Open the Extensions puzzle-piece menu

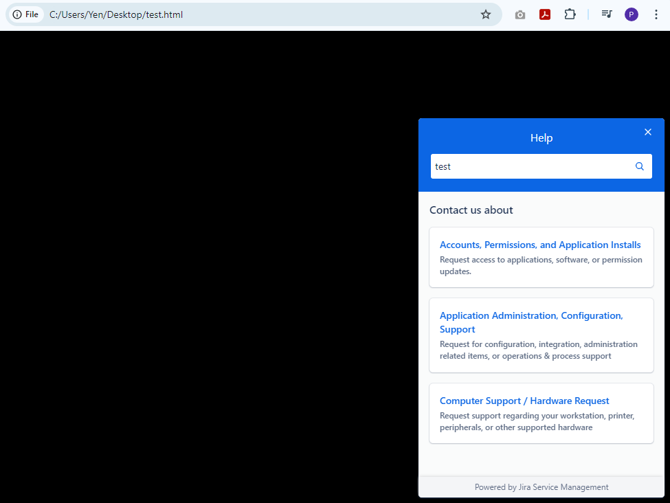(570, 14)
